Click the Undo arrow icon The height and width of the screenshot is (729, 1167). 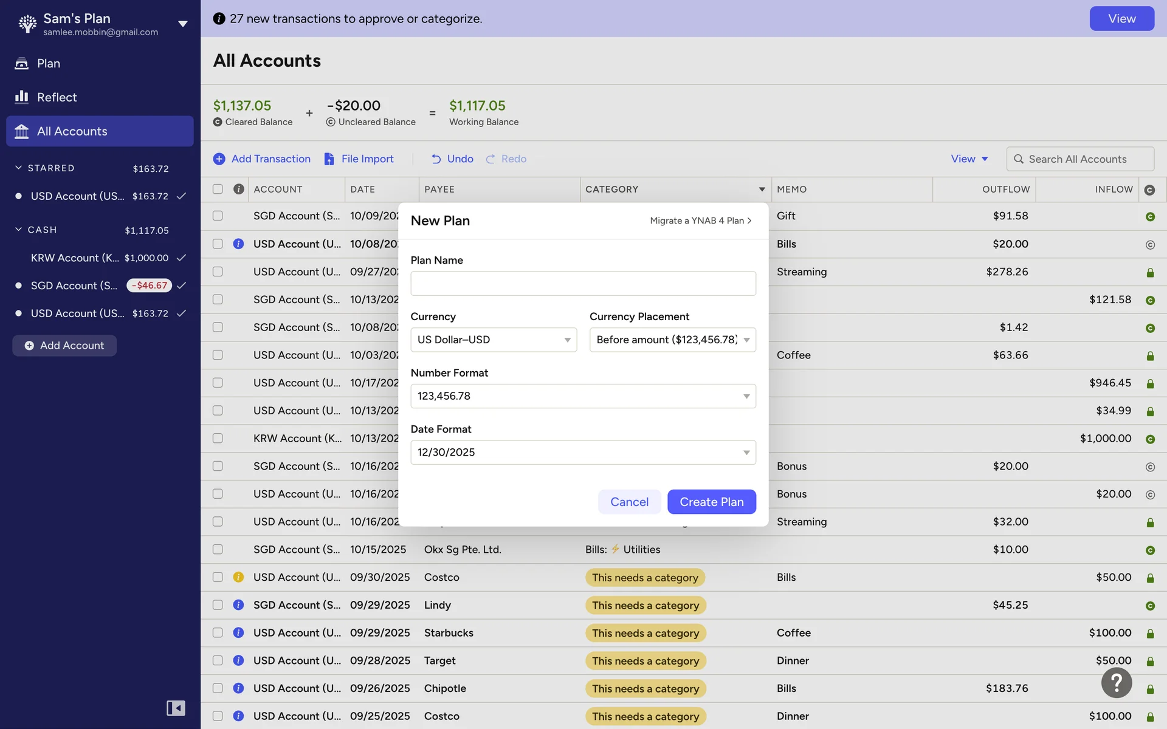[436, 159]
